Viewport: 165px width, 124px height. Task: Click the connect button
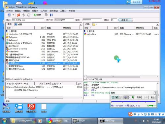click(125, 20)
